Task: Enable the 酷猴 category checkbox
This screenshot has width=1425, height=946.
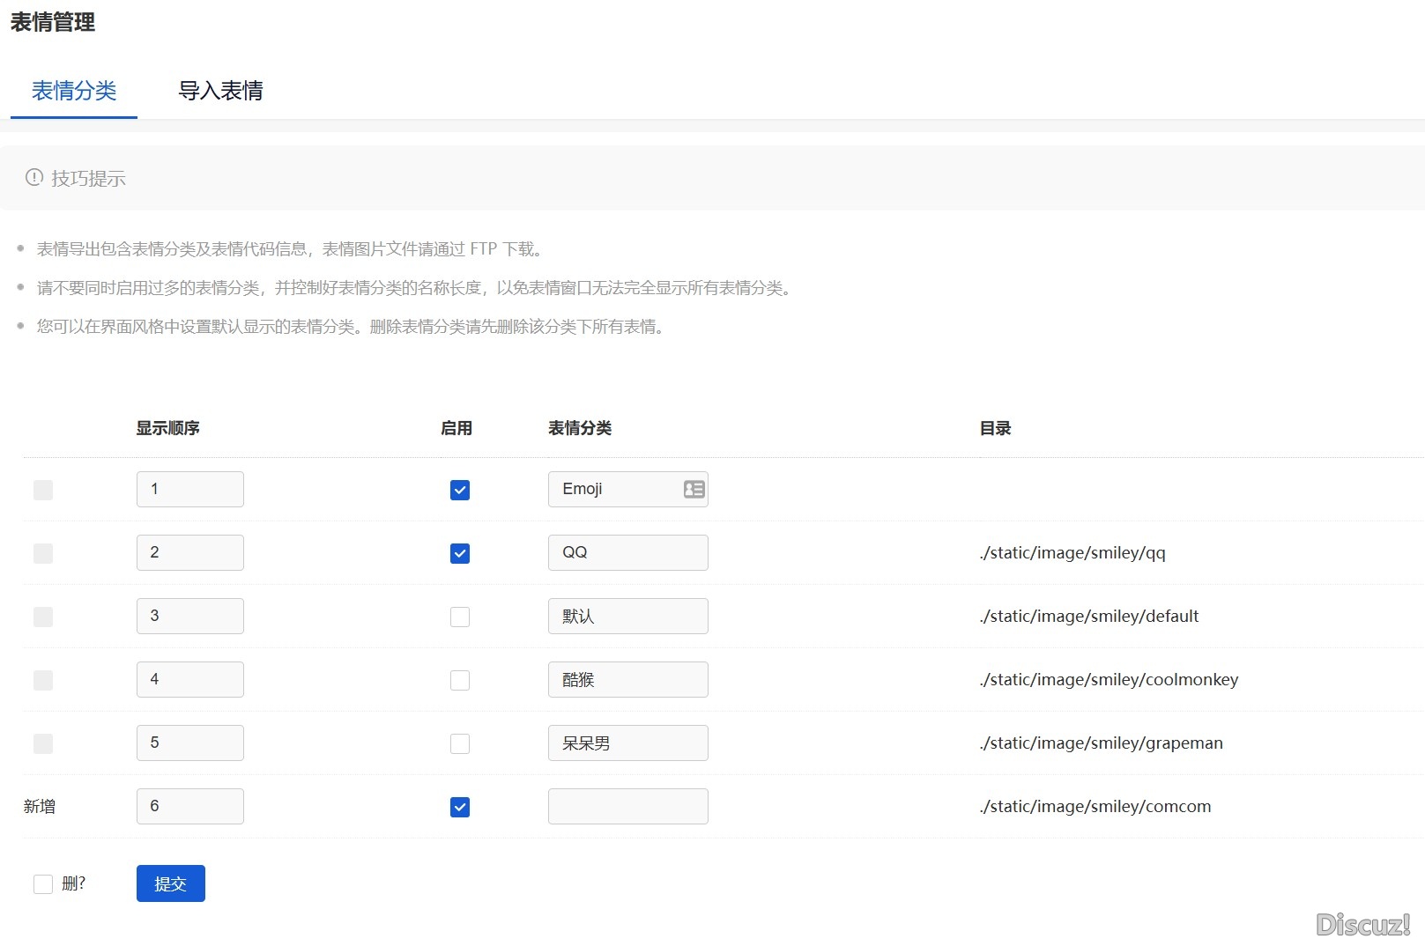Action: coord(459,680)
